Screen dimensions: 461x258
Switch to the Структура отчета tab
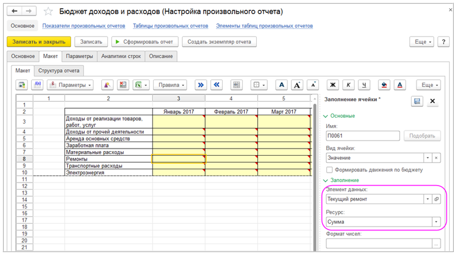click(59, 70)
